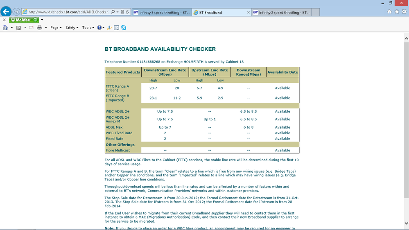
Task: Refresh the page using the reload icon
Action: tap(127, 12)
